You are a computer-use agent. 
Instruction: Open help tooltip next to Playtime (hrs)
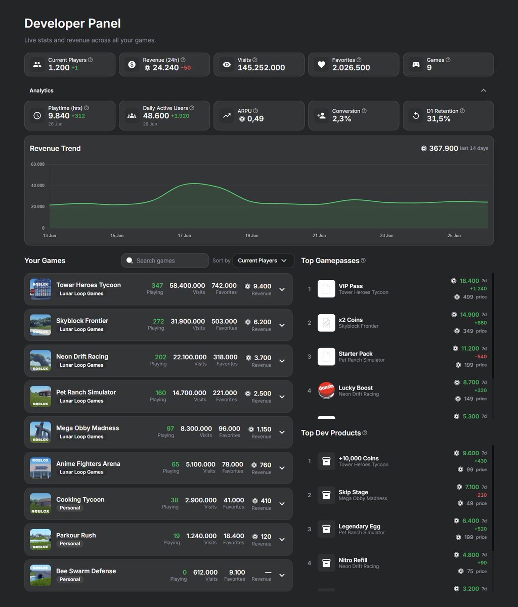[x=87, y=108]
